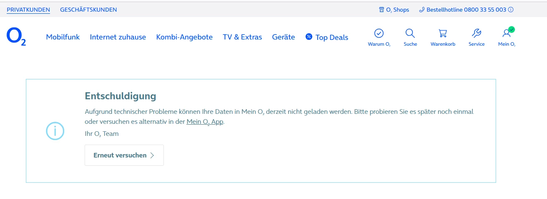Open the Geräte menu

click(284, 37)
